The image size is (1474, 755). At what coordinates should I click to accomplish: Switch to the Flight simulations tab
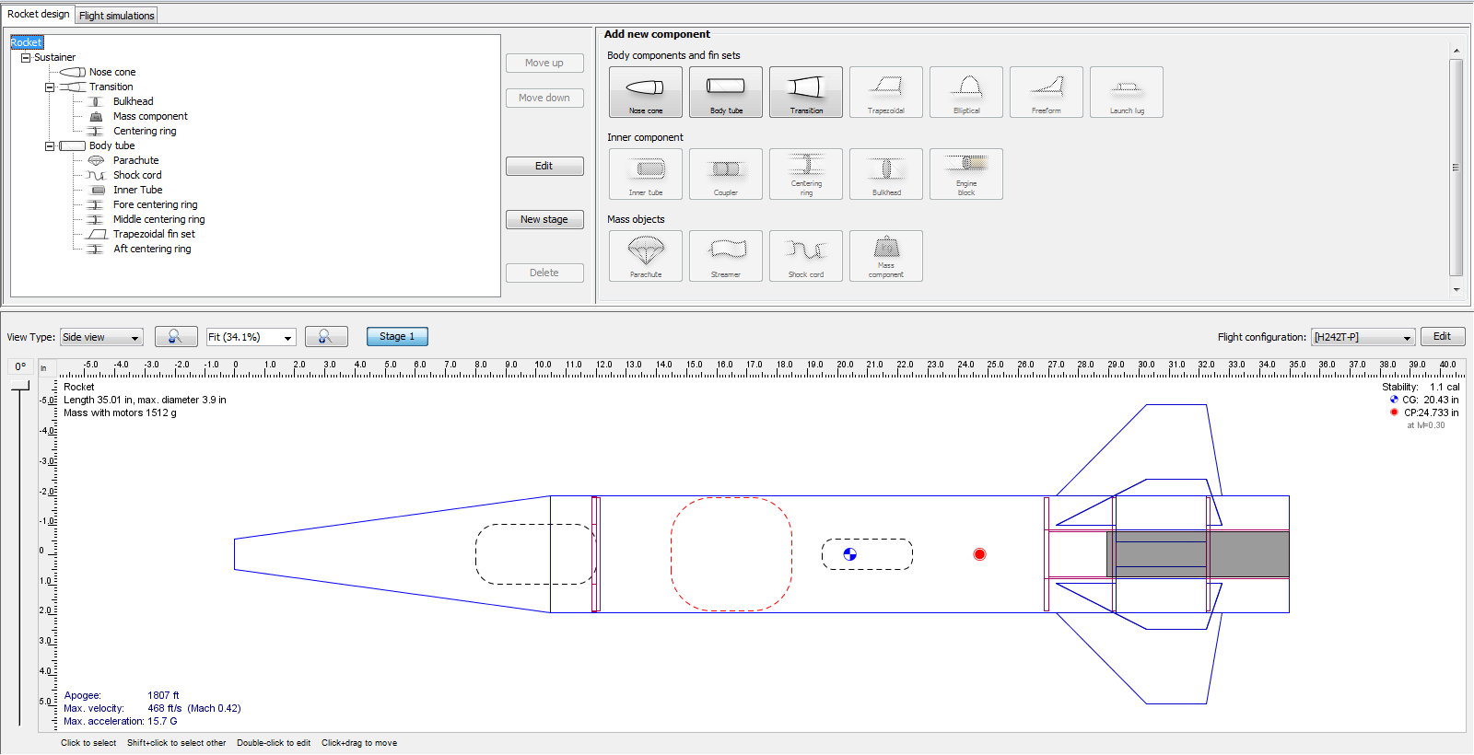tap(117, 16)
